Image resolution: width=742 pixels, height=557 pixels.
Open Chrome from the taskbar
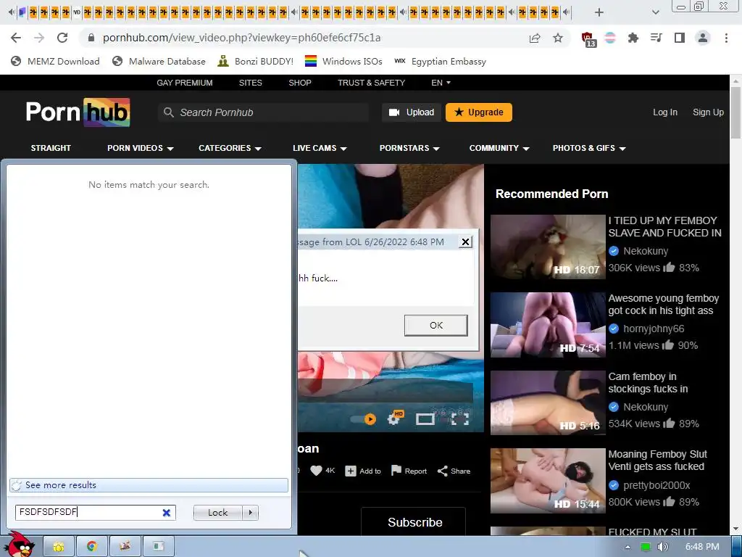92,547
